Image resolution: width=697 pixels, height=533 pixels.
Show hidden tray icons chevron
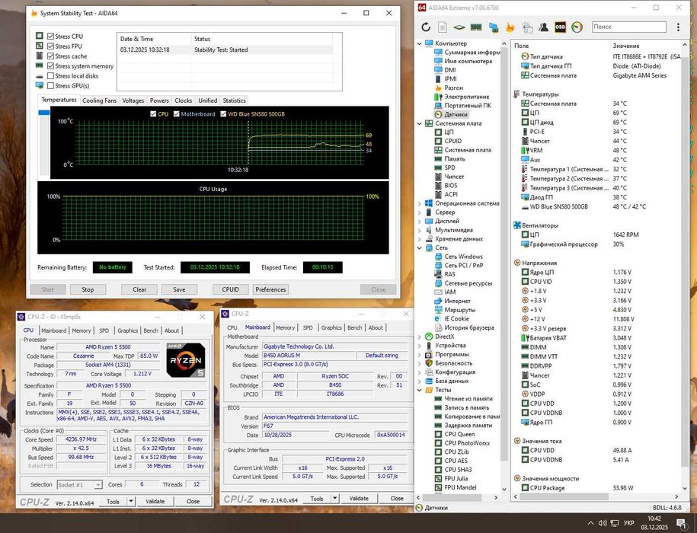(590, 523)
